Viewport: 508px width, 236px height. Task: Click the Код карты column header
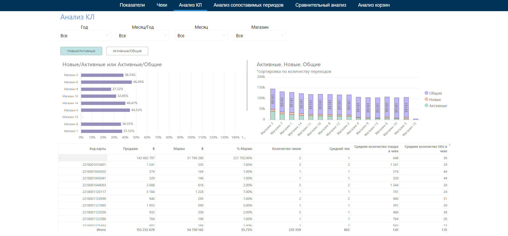click(x=98, y=149)
